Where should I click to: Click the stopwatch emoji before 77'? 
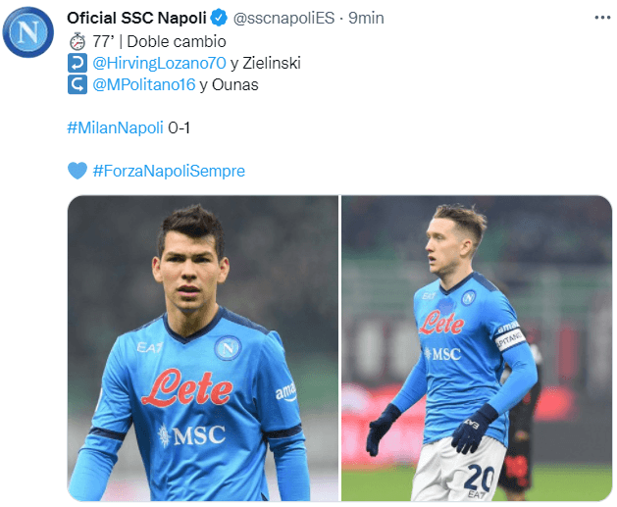tap(77, 41)
